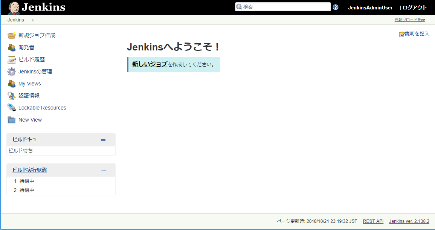Open the REST API footer link

[x=373, y=221]
